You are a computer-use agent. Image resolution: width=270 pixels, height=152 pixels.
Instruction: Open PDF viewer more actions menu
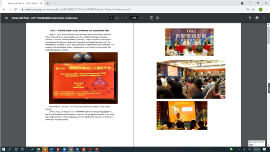coord(264,18)
